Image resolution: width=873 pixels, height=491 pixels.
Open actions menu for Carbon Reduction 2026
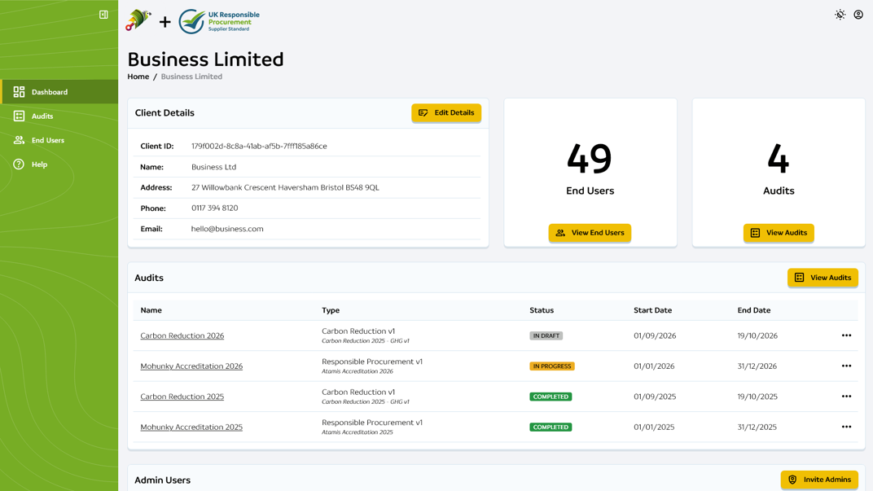coord(846,335)
